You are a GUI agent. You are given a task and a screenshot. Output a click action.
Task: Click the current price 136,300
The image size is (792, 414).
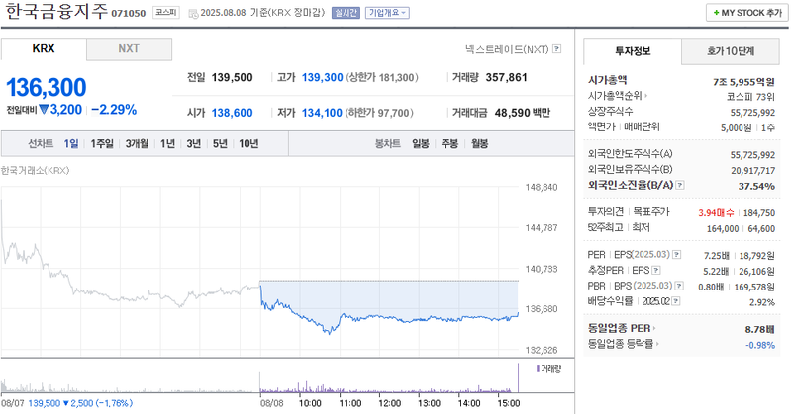pyautogui.click(x=47, y=87)
